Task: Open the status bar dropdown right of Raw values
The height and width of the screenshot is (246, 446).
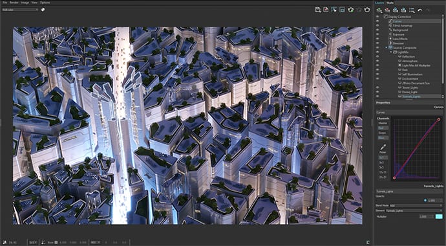Action: 95,242
